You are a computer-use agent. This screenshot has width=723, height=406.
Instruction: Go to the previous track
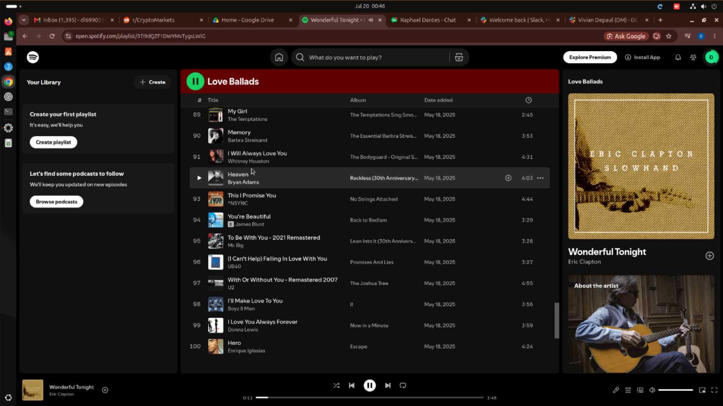[352, 385]
